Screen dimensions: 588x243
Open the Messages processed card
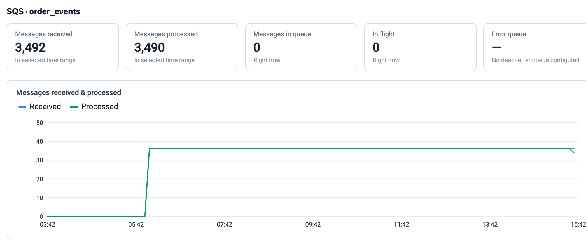[182, 47]
